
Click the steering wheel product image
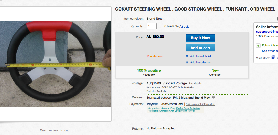tap(56, 64)
